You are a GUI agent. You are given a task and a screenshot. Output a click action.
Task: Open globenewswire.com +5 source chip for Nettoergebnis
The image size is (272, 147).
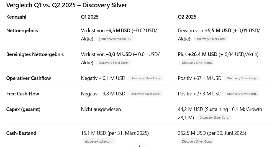pos(115,39)
